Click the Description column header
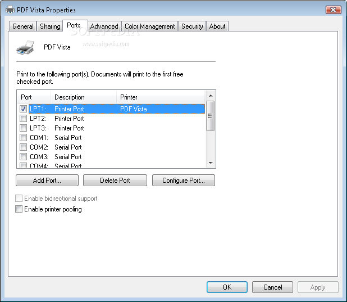Image resolution: width=347 pixels, height=302 pixels. click(x=84, y=97)
